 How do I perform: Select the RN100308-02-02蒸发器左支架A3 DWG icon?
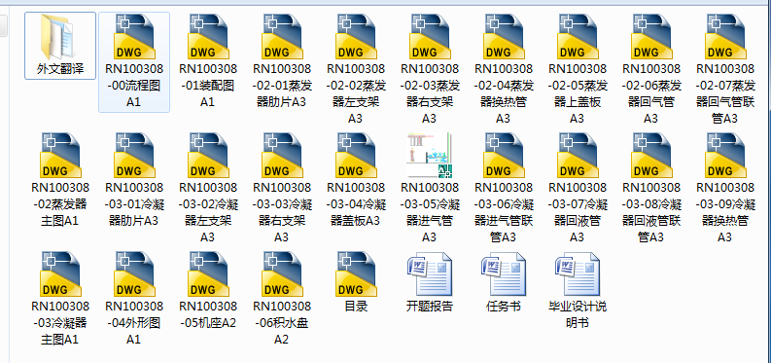[356, 37]
